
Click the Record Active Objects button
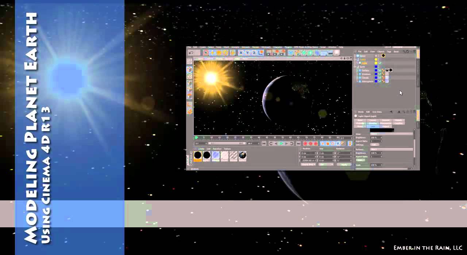coord(305,144)
